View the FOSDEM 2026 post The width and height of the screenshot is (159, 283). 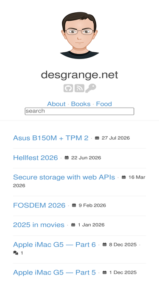(x=39, y=205)
